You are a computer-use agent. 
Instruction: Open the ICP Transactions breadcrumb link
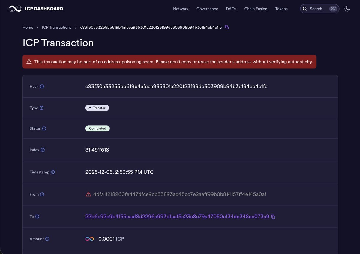pos(56,27)
